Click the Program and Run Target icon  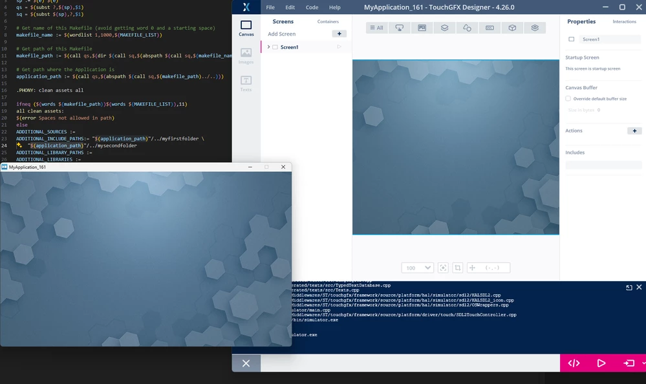[629, 363]
